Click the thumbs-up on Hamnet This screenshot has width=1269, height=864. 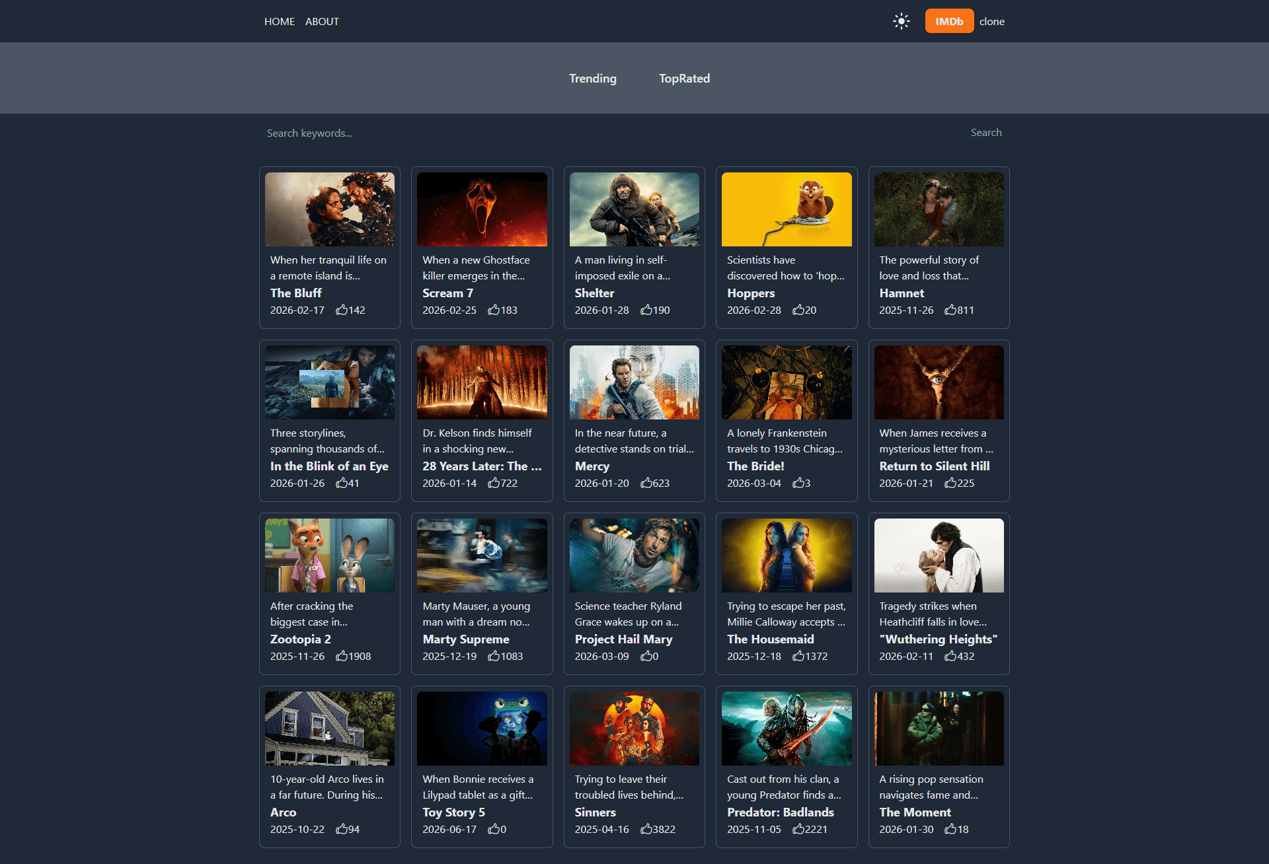pos(950,310)
